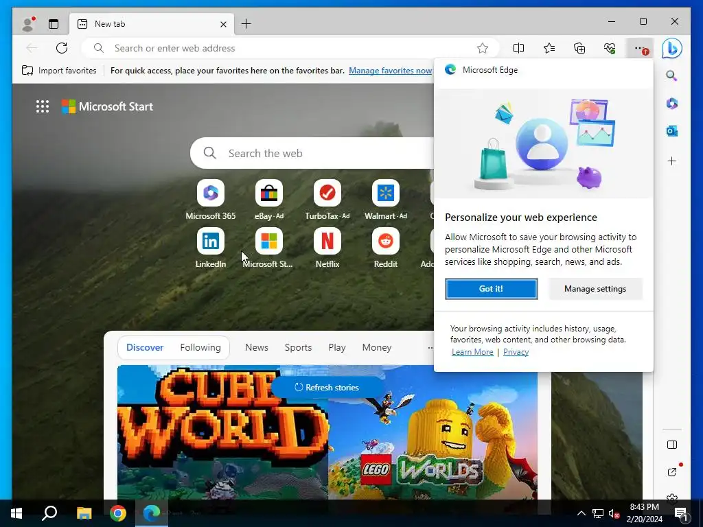Open the Microsoft 365 quick link
The height and width of the screenshot is (527, 703).
(210, 200)
